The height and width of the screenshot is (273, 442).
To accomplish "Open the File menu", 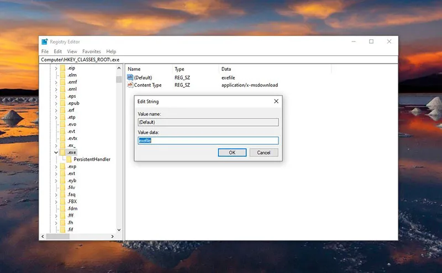I will [45, 51].
